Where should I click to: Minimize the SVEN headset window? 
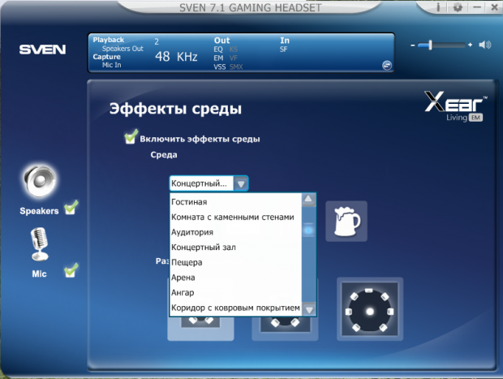(x=477, y=7)
